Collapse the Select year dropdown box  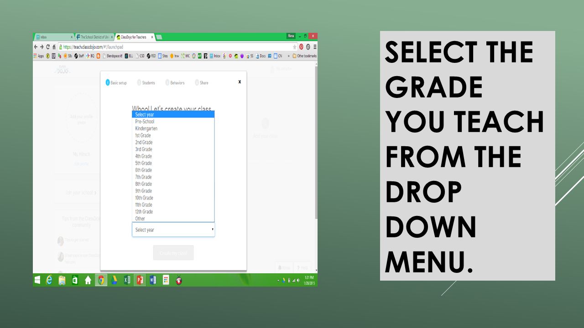173,230
